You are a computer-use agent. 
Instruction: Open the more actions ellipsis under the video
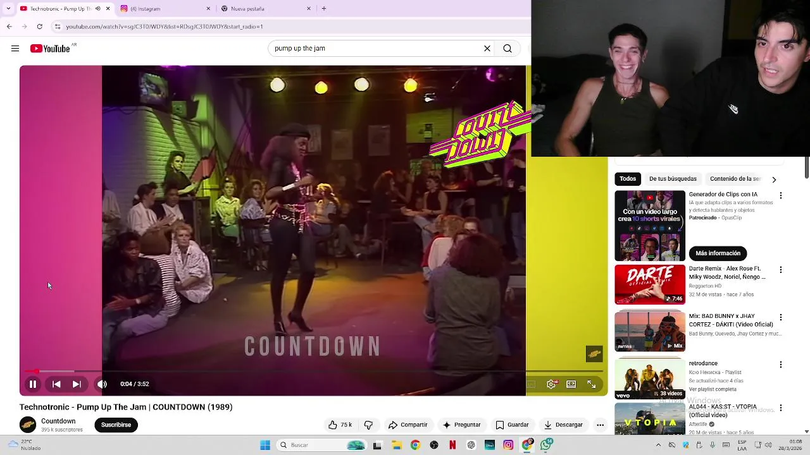pos(600,425)
